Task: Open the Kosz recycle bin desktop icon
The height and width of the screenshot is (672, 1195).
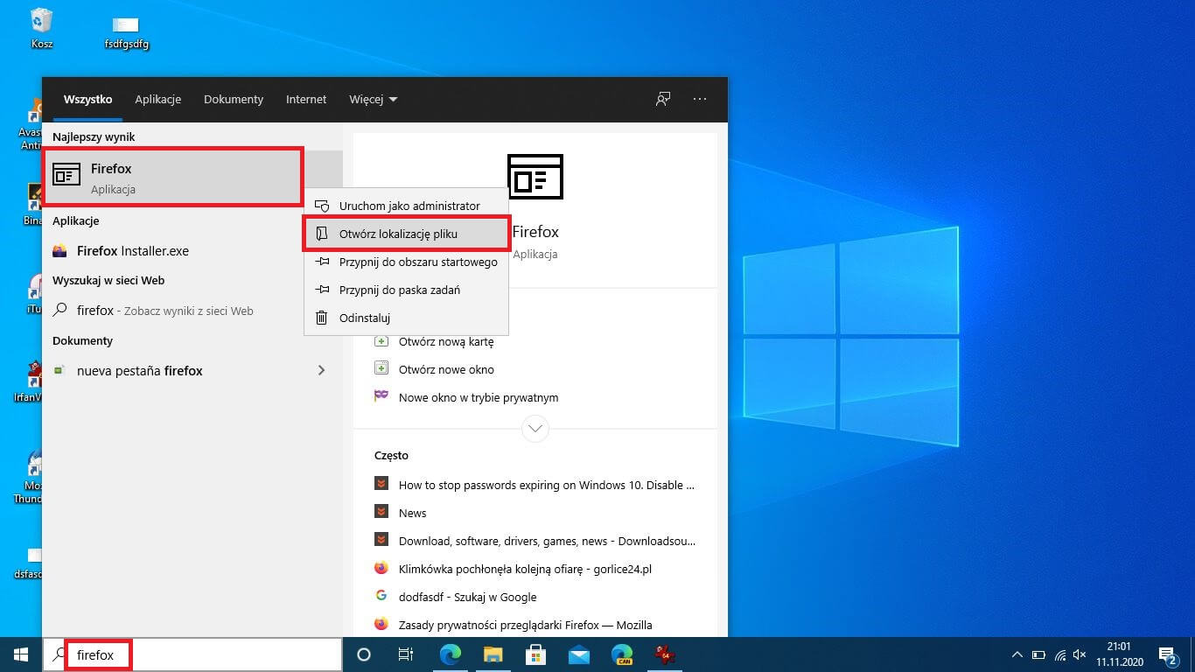Action: tap(41, 27)
